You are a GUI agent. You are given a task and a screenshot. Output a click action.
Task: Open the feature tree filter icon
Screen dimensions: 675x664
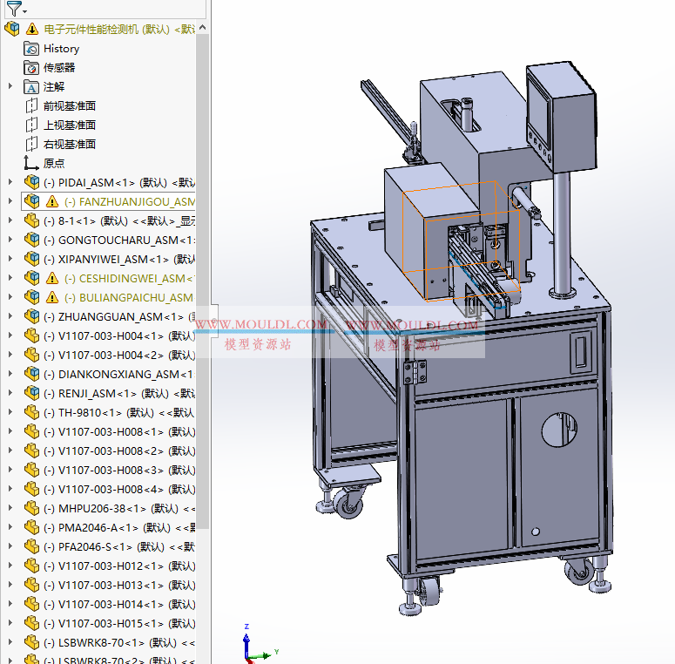point(13,8)
